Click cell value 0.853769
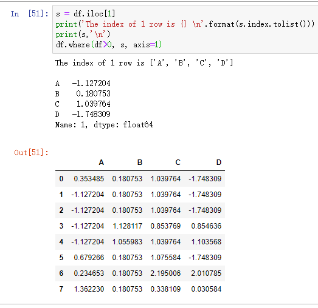 (165, 226)
